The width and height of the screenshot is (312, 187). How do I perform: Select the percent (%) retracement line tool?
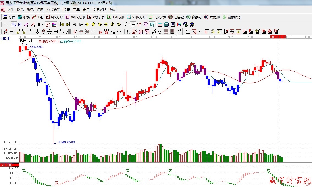(x=201, y=32)
